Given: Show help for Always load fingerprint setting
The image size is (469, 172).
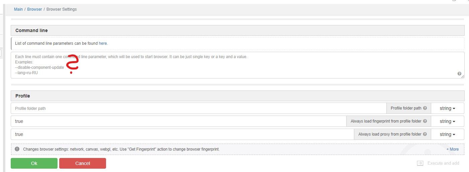Looking at the screenshot, I should (x=425, y=121).
